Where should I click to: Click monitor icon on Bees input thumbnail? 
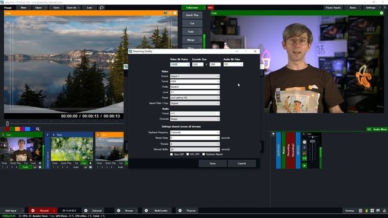pyautogui.click(x=85, y=167)
